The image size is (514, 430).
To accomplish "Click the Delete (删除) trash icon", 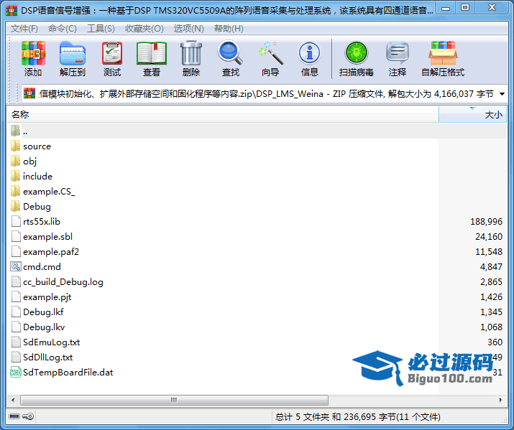I will point(191,53).
